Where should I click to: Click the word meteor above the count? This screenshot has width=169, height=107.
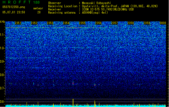tap(38, 8)
